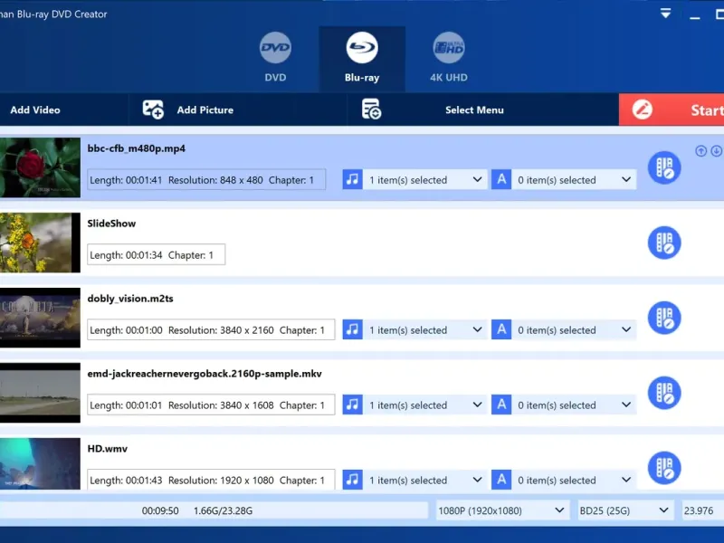Edit the dobly_vision.m2ts video
The width and height of the screenshot is (724, 543).
click(664, 318)
